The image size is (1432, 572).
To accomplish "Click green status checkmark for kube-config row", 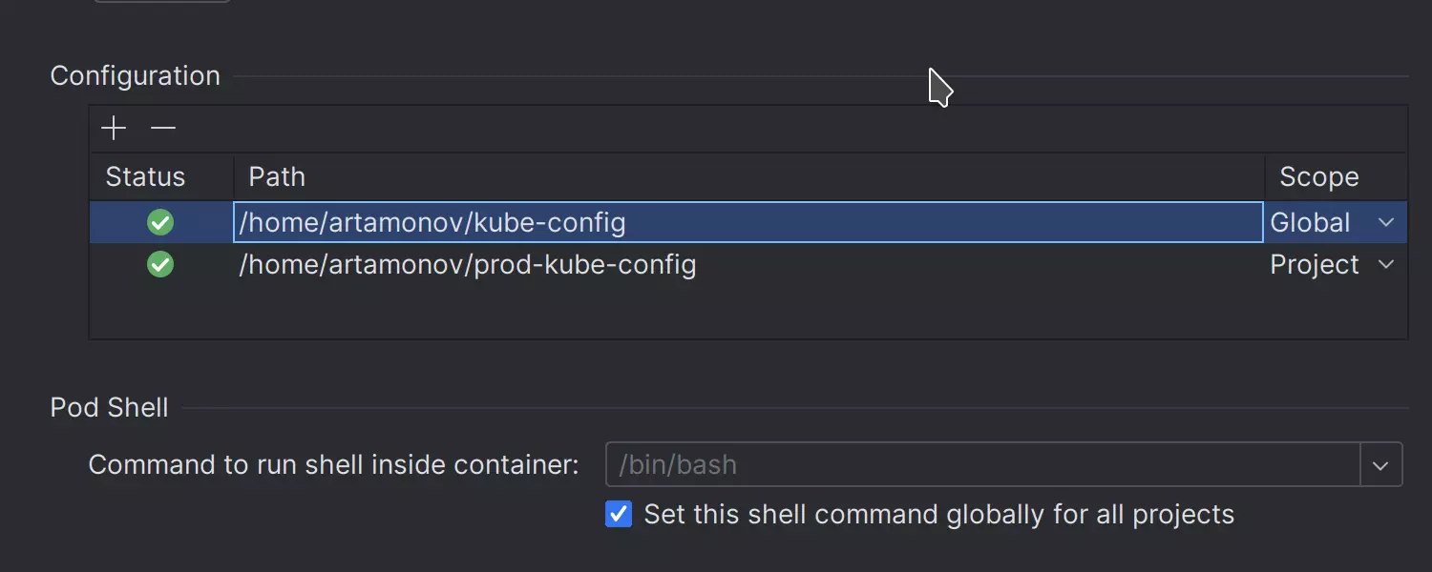I will 160,222.
